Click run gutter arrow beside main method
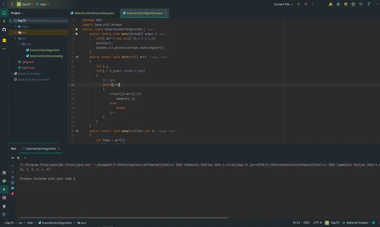Viewport: 380px width, 227px height. (x=77, y=34)
